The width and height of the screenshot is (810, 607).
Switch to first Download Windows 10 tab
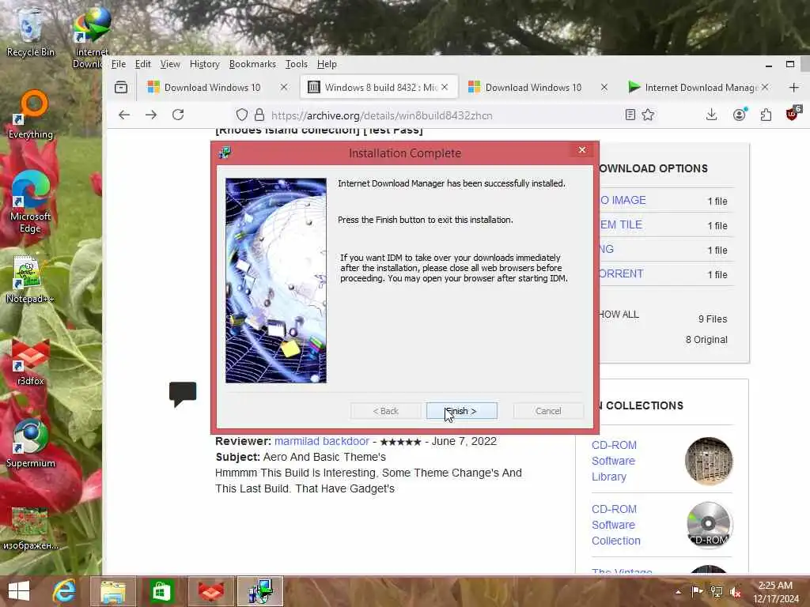click(x=212, y=87)
